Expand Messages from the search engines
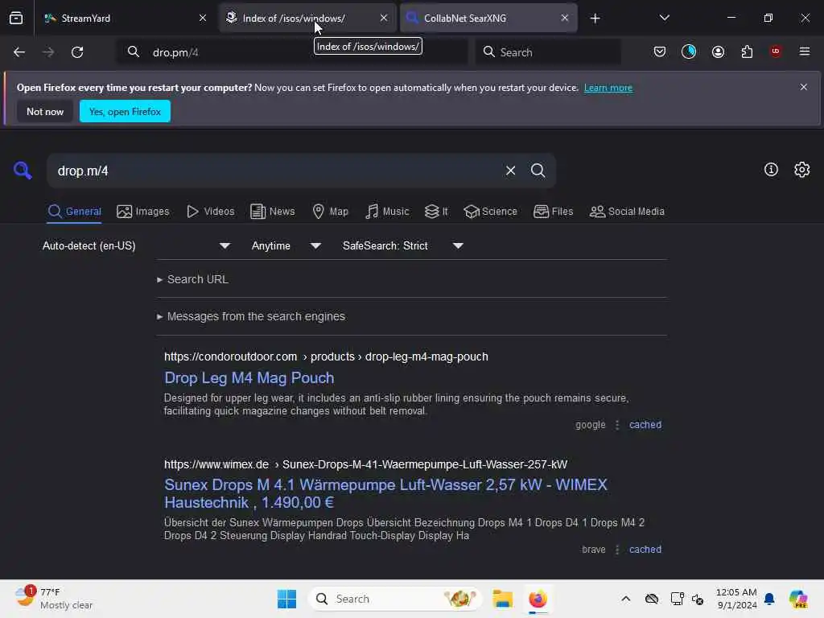824x618 pixels. 251,316
